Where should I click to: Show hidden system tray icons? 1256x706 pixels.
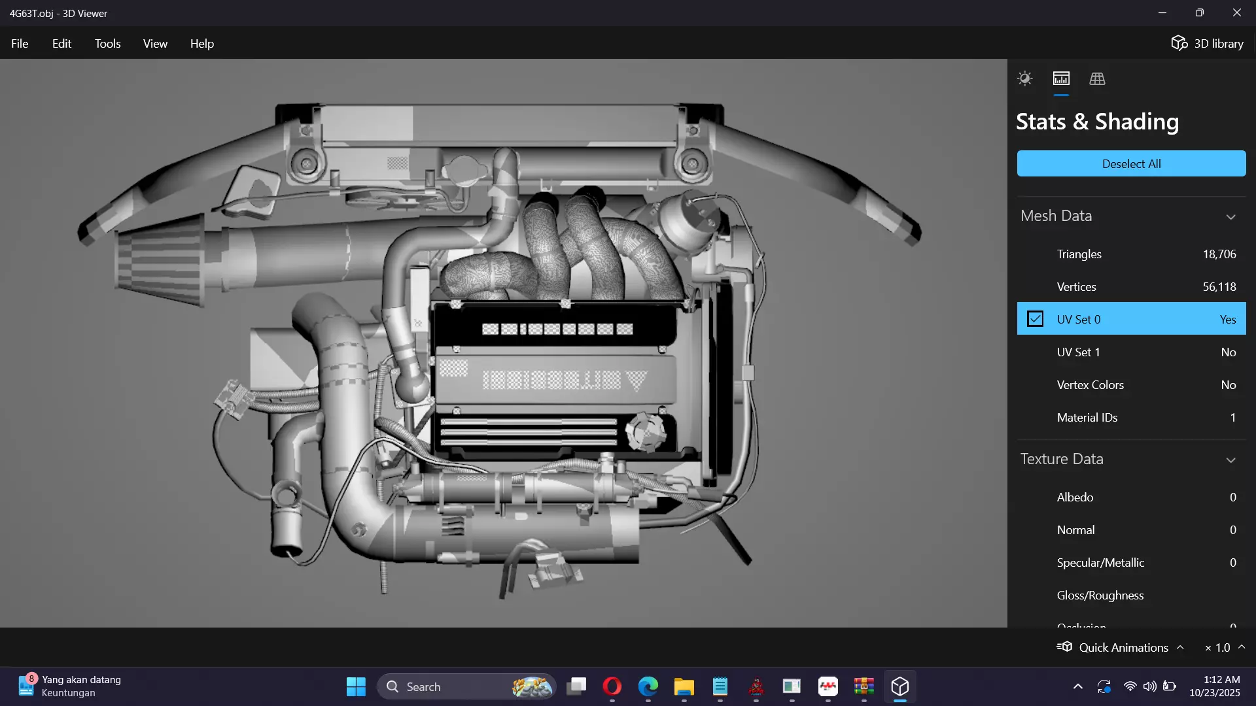coord(1078,686)
